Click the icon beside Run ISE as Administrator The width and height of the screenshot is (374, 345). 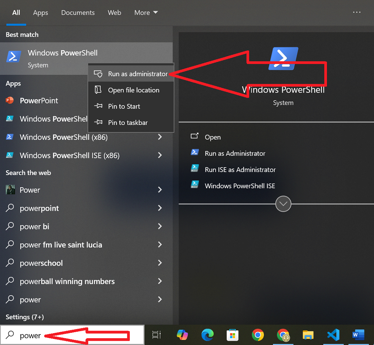point(195,168)
